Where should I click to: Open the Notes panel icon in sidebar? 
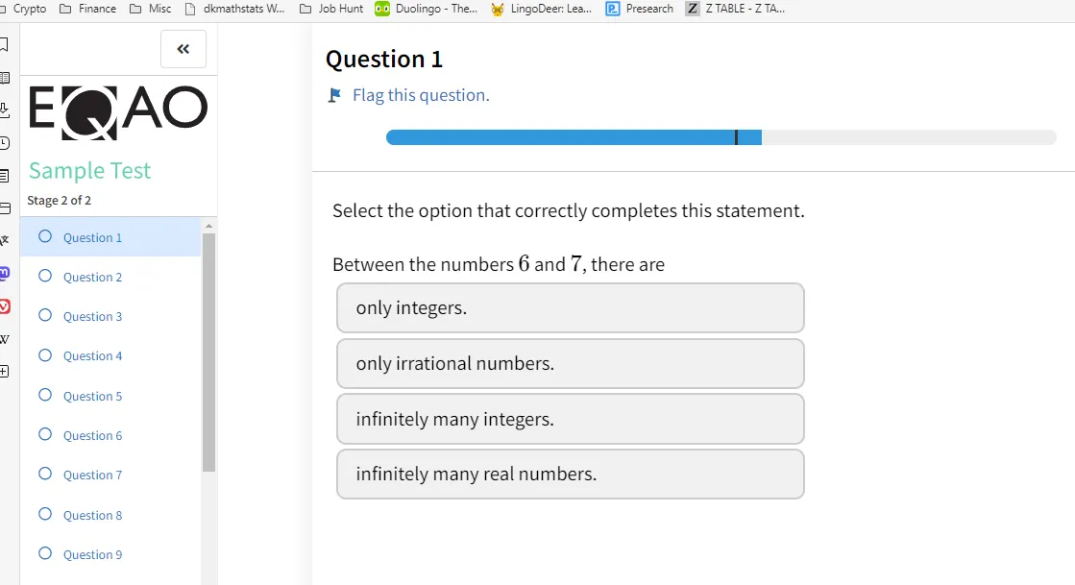[4, 176]
